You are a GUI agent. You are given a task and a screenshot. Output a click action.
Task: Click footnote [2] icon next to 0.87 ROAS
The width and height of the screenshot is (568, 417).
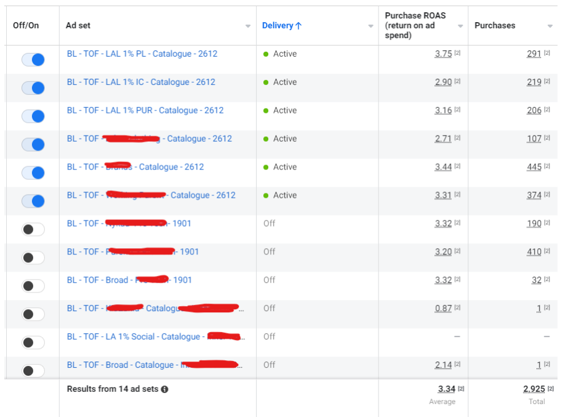(457, 308)
